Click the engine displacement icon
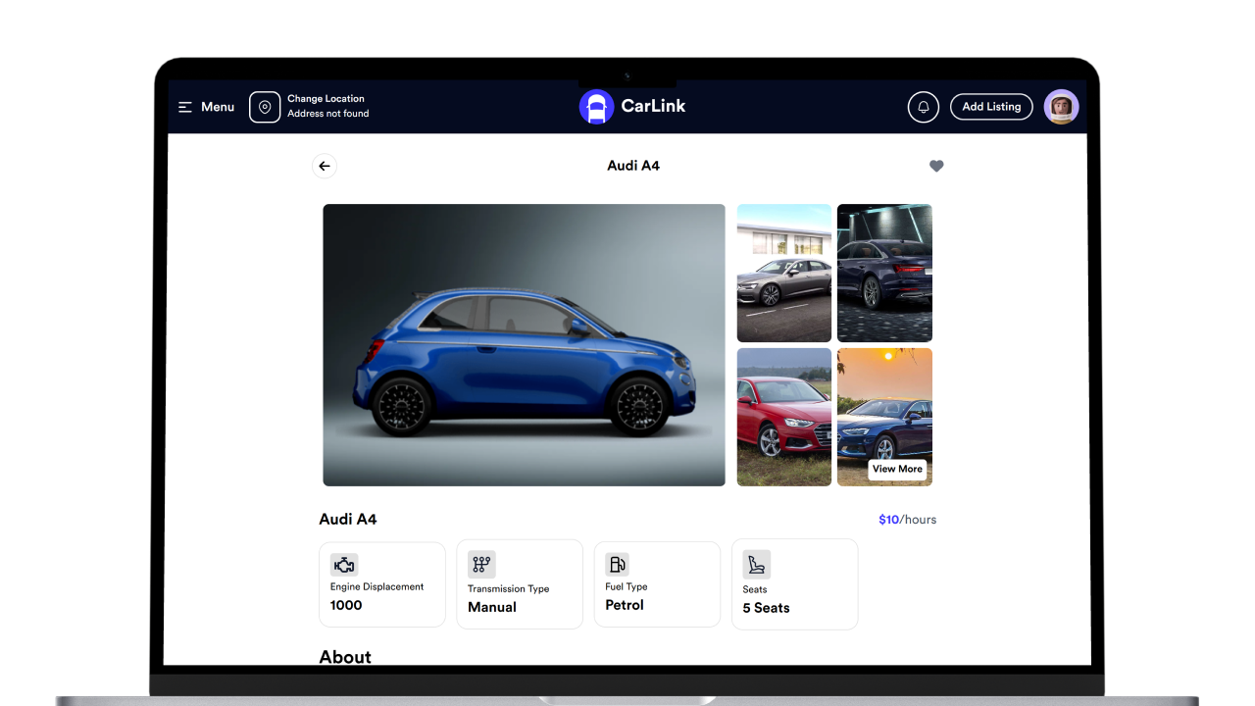 tap(344, 565)
